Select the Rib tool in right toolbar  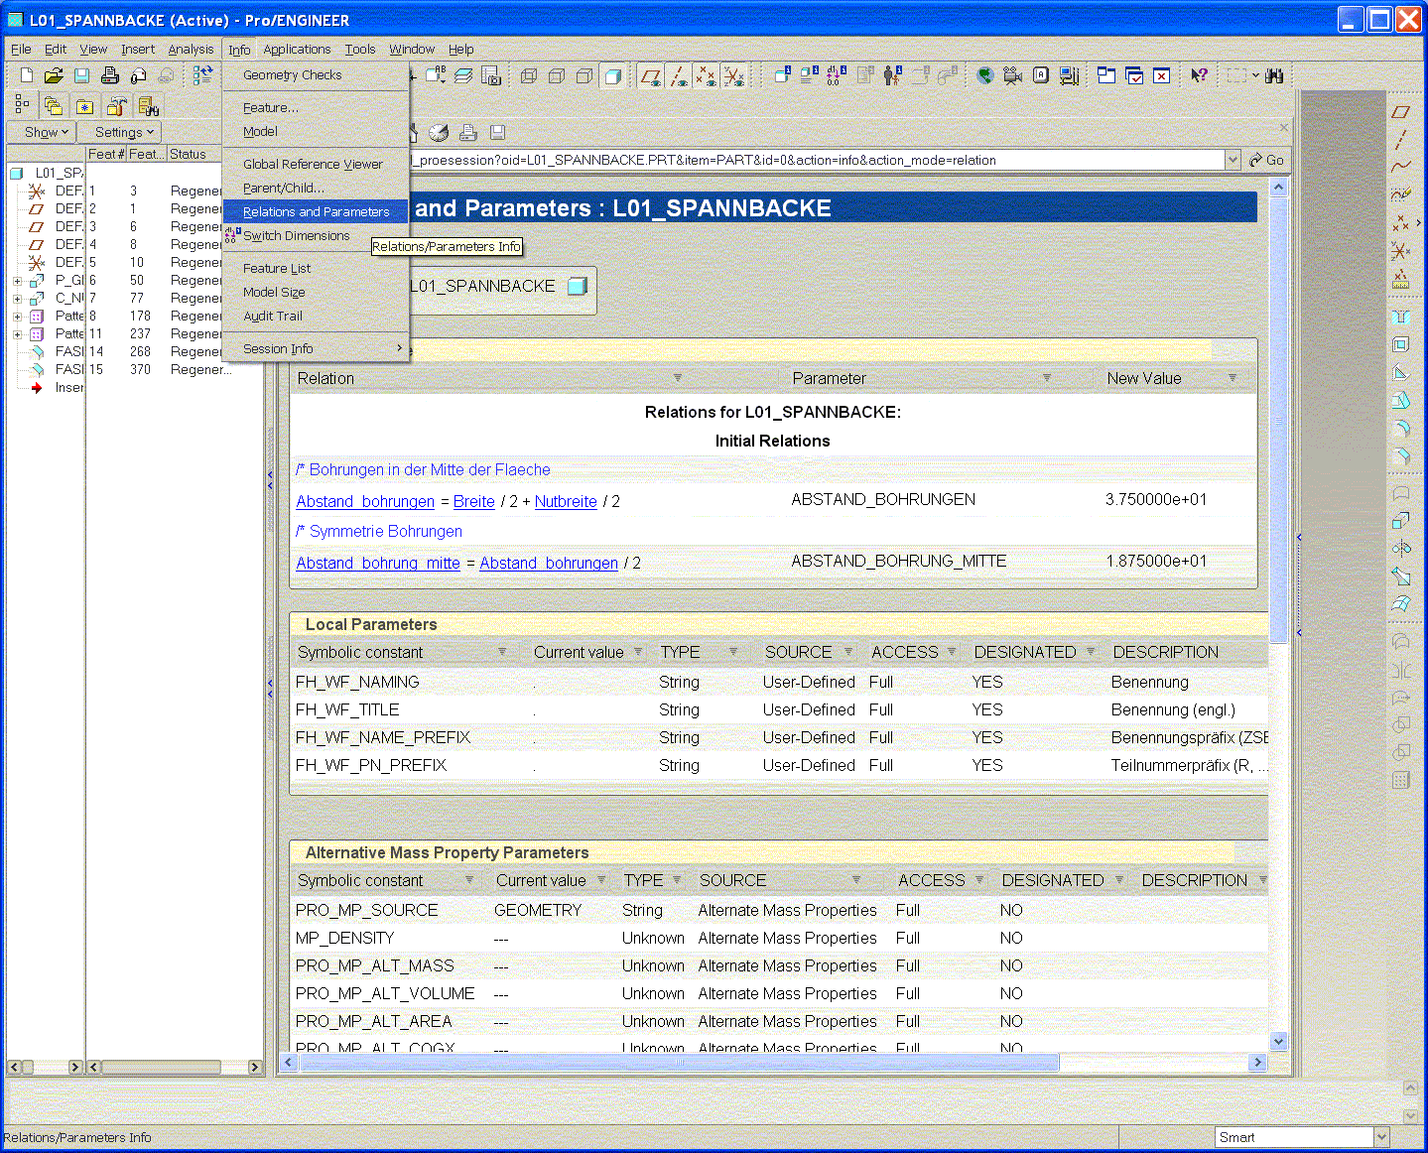point(1401,373)
